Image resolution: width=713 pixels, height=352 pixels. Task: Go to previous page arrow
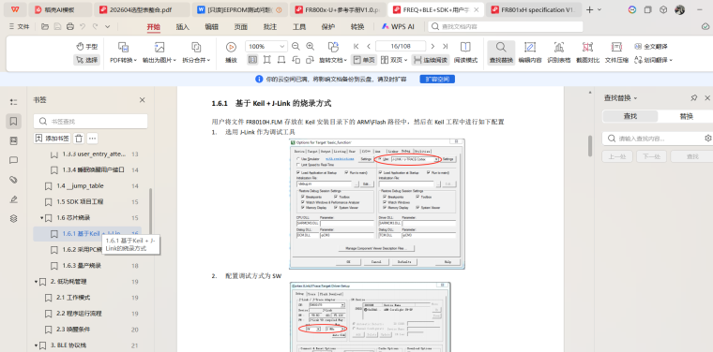point(369,46)
